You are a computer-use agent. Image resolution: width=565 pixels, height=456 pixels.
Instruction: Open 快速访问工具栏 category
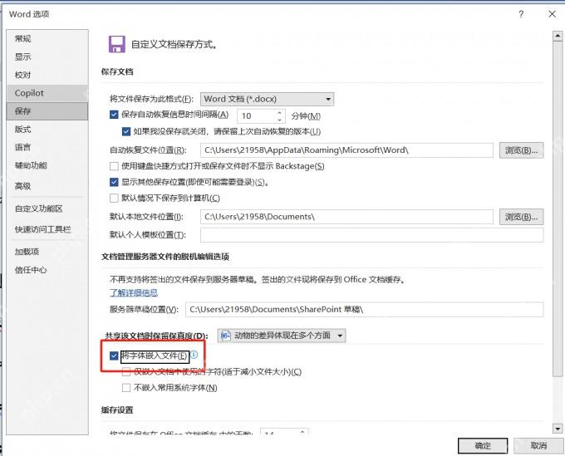tap(47, 229)
